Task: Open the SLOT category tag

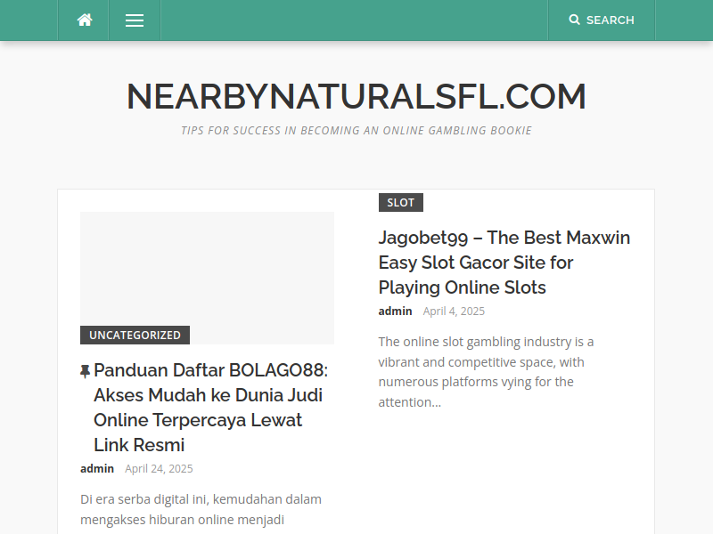Action: pos(400,203)
